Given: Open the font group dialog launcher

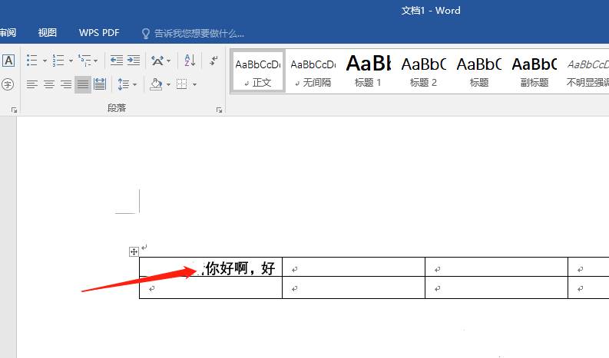Looking at the screenshot, I should [14, 110].
